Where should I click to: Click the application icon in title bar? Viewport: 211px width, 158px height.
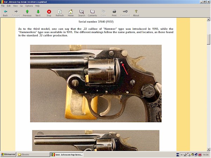(x=2, y=2)
